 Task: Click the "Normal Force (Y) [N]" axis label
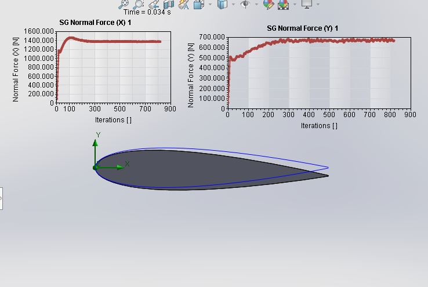(x=191, y=75)
